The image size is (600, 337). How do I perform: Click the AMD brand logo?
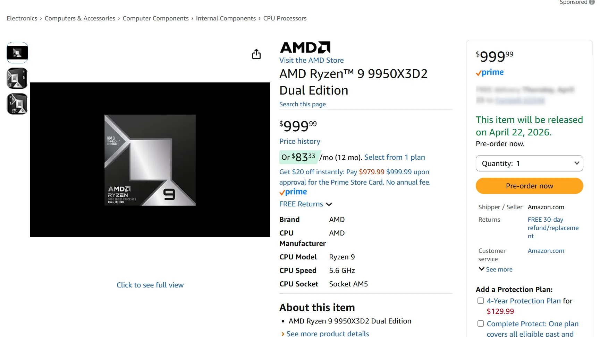pyautogui.click(x=305, y=47)
